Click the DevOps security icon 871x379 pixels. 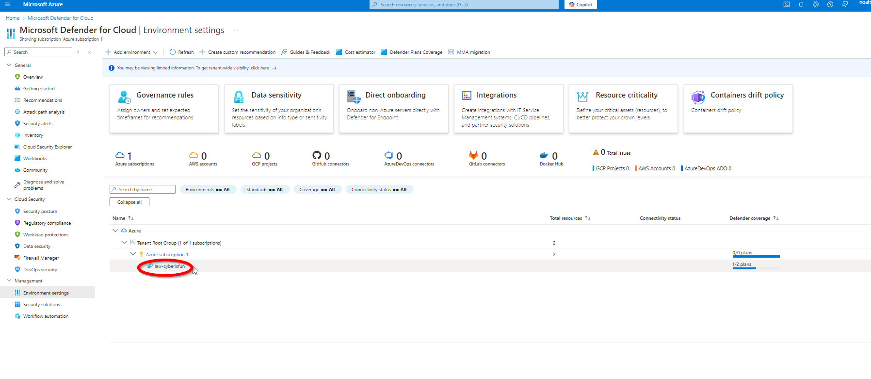pos(17,269)
